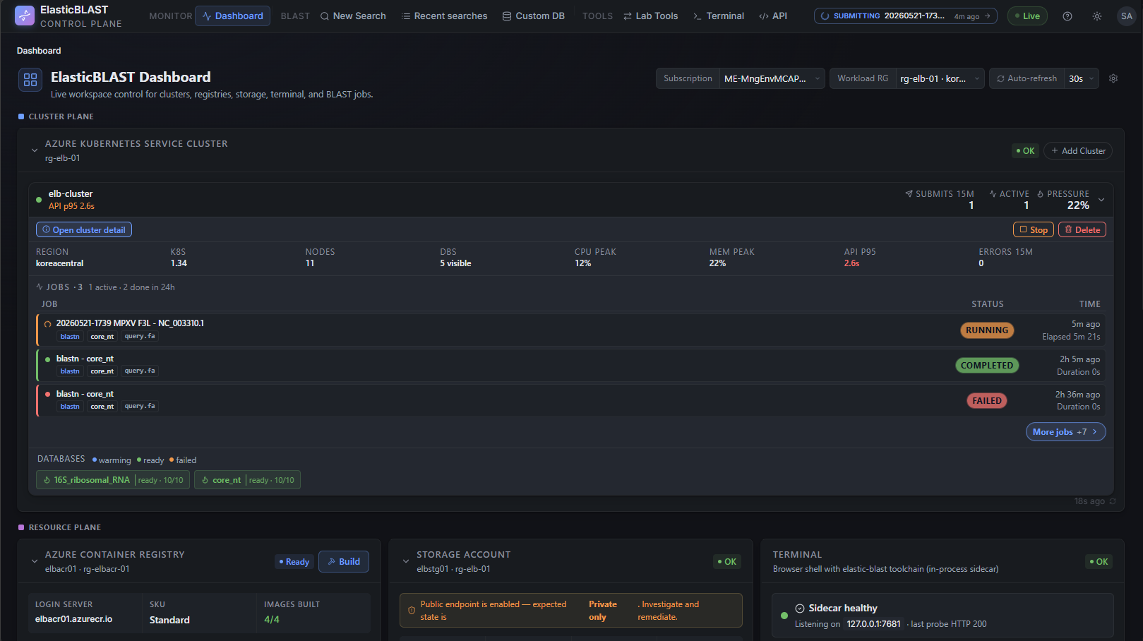Image resolution: width=1143 pixels, height=641 pixels.
Task: Open job 20260521-1739 MPXV F3L row
Action: (571, 330)
